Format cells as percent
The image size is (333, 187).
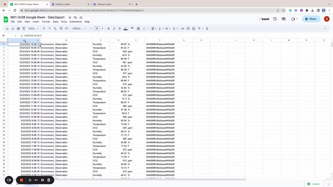[49, 29]
